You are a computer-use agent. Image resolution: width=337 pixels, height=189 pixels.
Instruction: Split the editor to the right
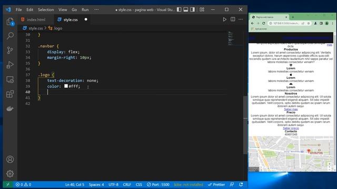tap(233, 19)
